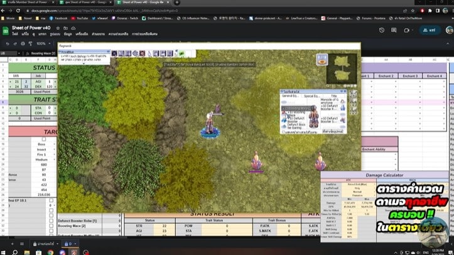The width and height of the screenshot is (454, 255).
Task: Star the Sheet of Power v40 document
Action: coord(58,28)
